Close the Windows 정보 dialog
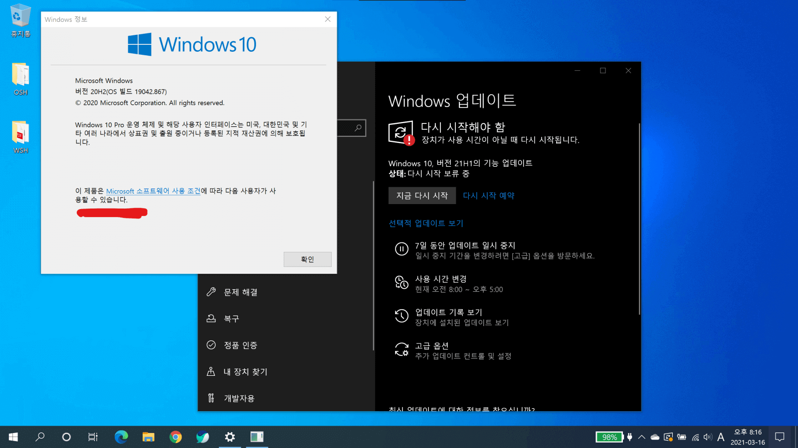Image resolution: width=798 pixels, height=448 pixels. click(328, 19)
